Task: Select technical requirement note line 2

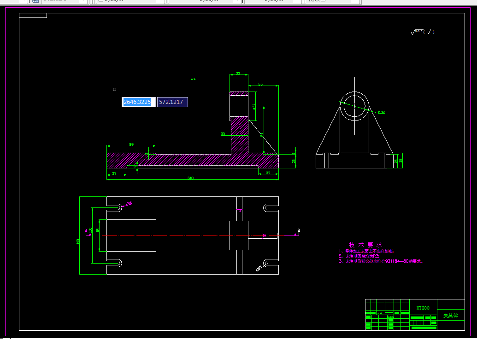Action: tap(359, 256)
